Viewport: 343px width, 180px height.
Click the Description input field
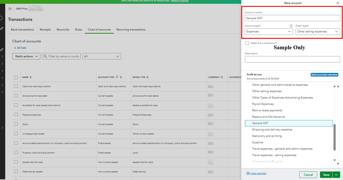tap(292, 59)
